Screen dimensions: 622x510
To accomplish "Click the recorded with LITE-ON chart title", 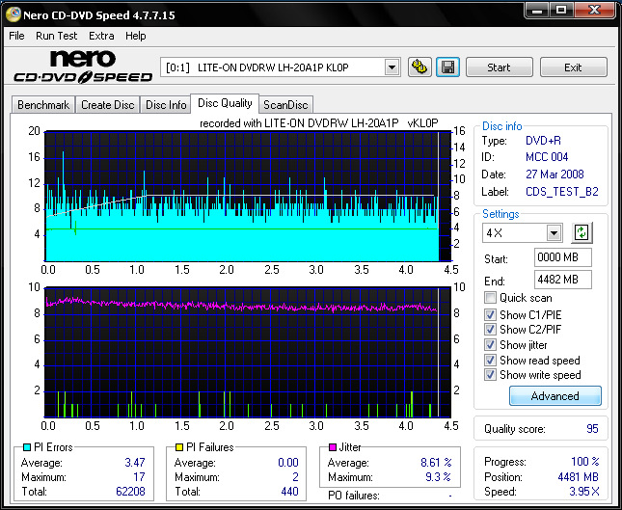I will coord(319,123).
